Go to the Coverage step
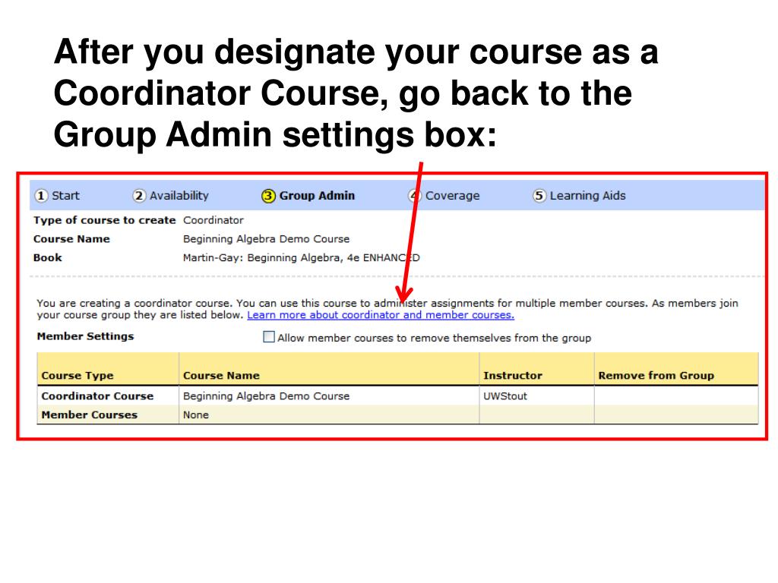Image resolution: width=778 pixels, height=583 pixels. coord(453,196)
